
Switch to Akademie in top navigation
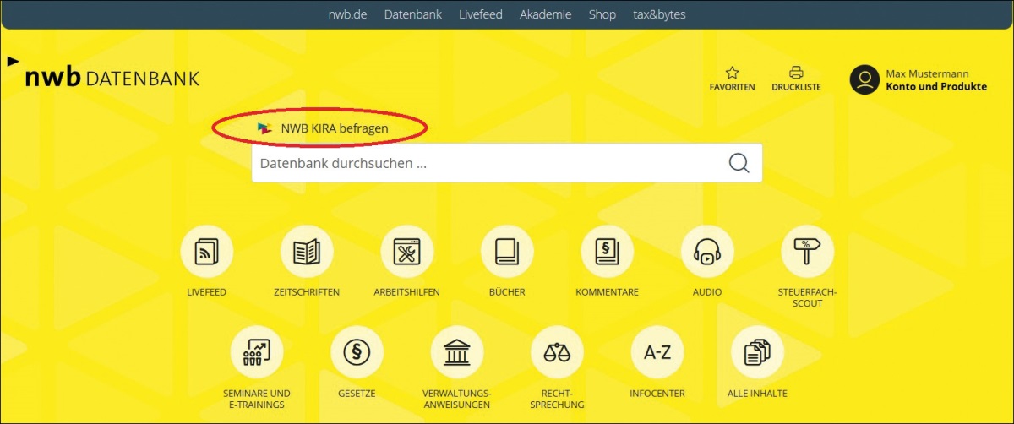(545, 14)
